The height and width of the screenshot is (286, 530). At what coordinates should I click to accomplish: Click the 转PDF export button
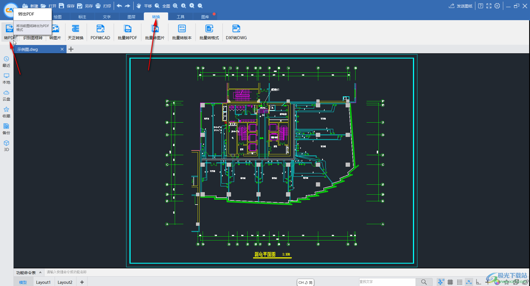pyautogui.click(x=9, y=32)
